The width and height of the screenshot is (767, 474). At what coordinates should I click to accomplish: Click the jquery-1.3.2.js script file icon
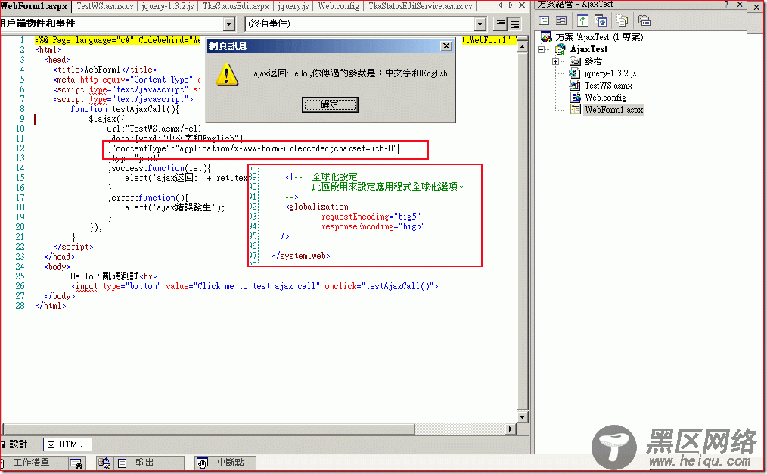click(x=575, y=73)
